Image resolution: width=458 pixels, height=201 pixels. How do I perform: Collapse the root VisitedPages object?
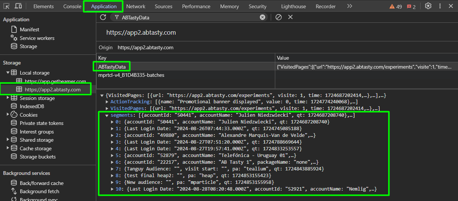[103, 95]
